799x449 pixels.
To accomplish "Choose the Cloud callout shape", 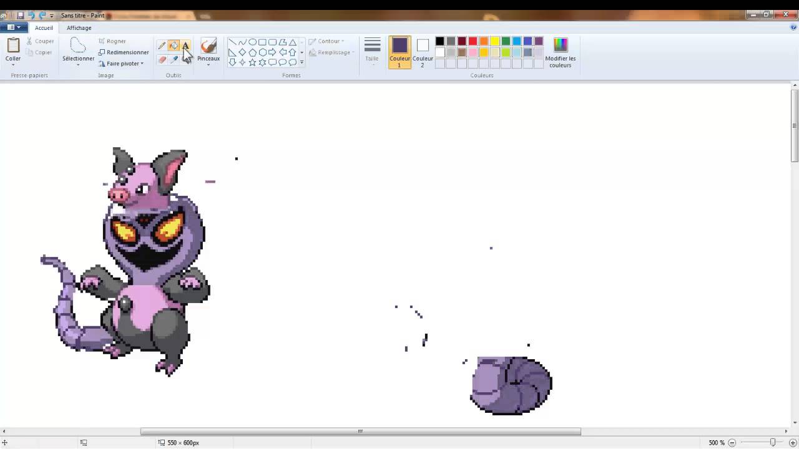I will point(292,62).
